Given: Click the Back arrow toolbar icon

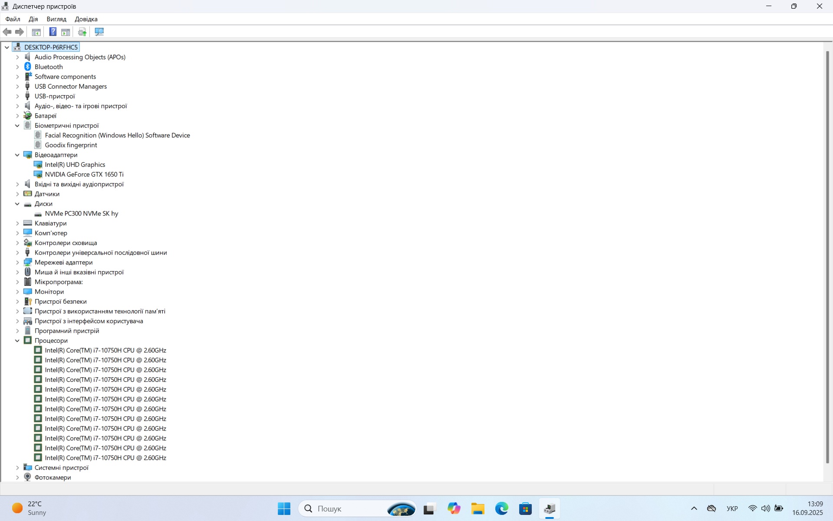Looking at the screenshot, I should pyautogui.click(x=7, y=32).
